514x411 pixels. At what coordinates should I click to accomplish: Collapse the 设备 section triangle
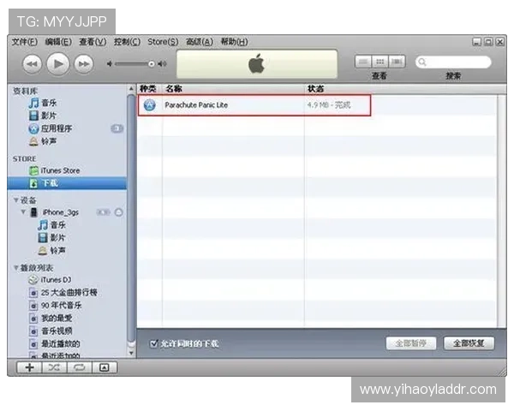(x=15, y=200)
